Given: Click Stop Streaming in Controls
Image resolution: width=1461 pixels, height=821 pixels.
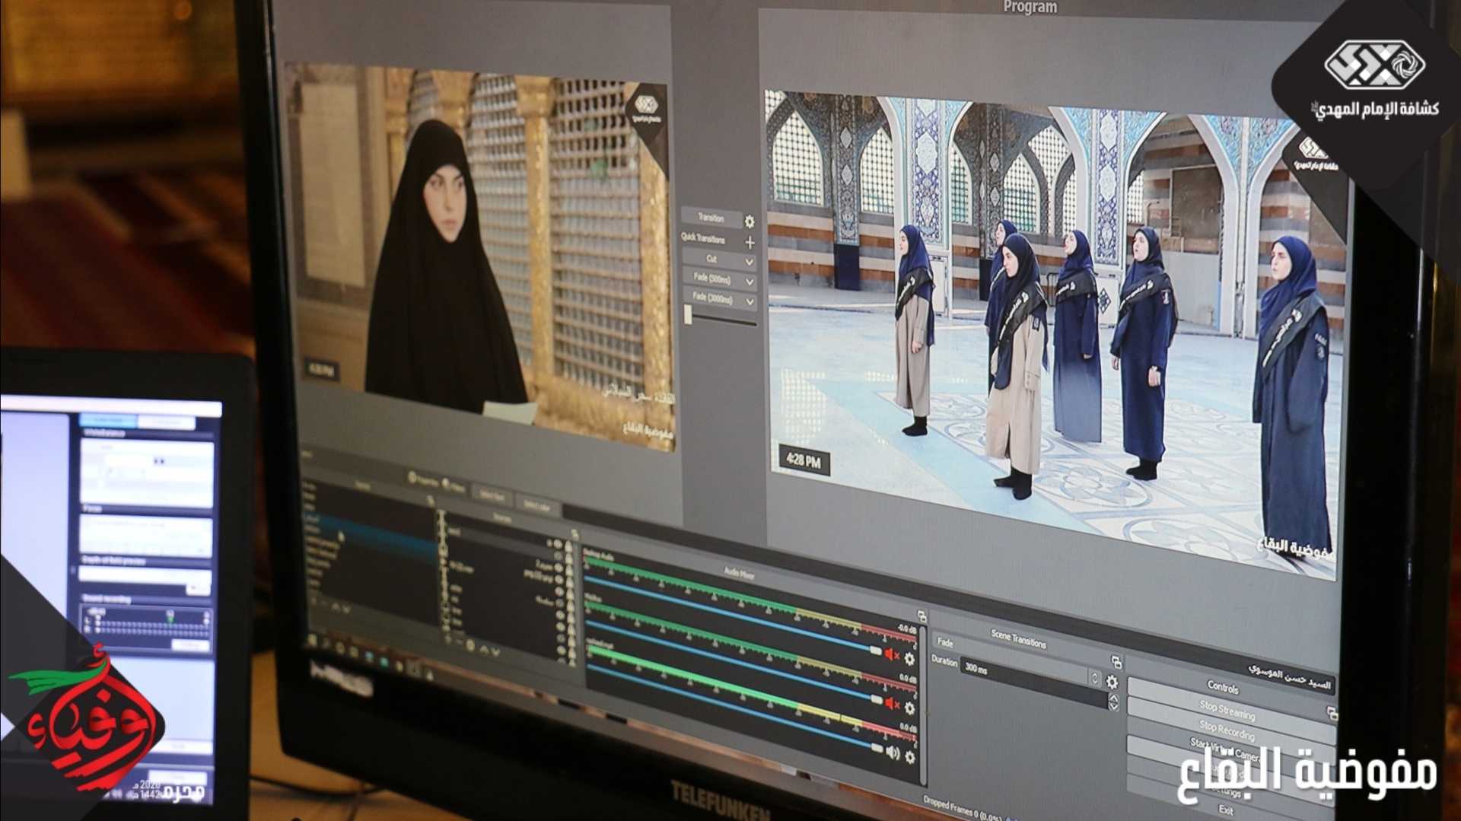Looking at the screenshot, I should (x=1227, y=711).
